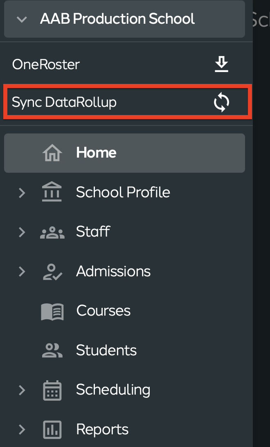Expand the School Profile submenu chevron
The height and width of the screenshot is (447, 270).
22,193
